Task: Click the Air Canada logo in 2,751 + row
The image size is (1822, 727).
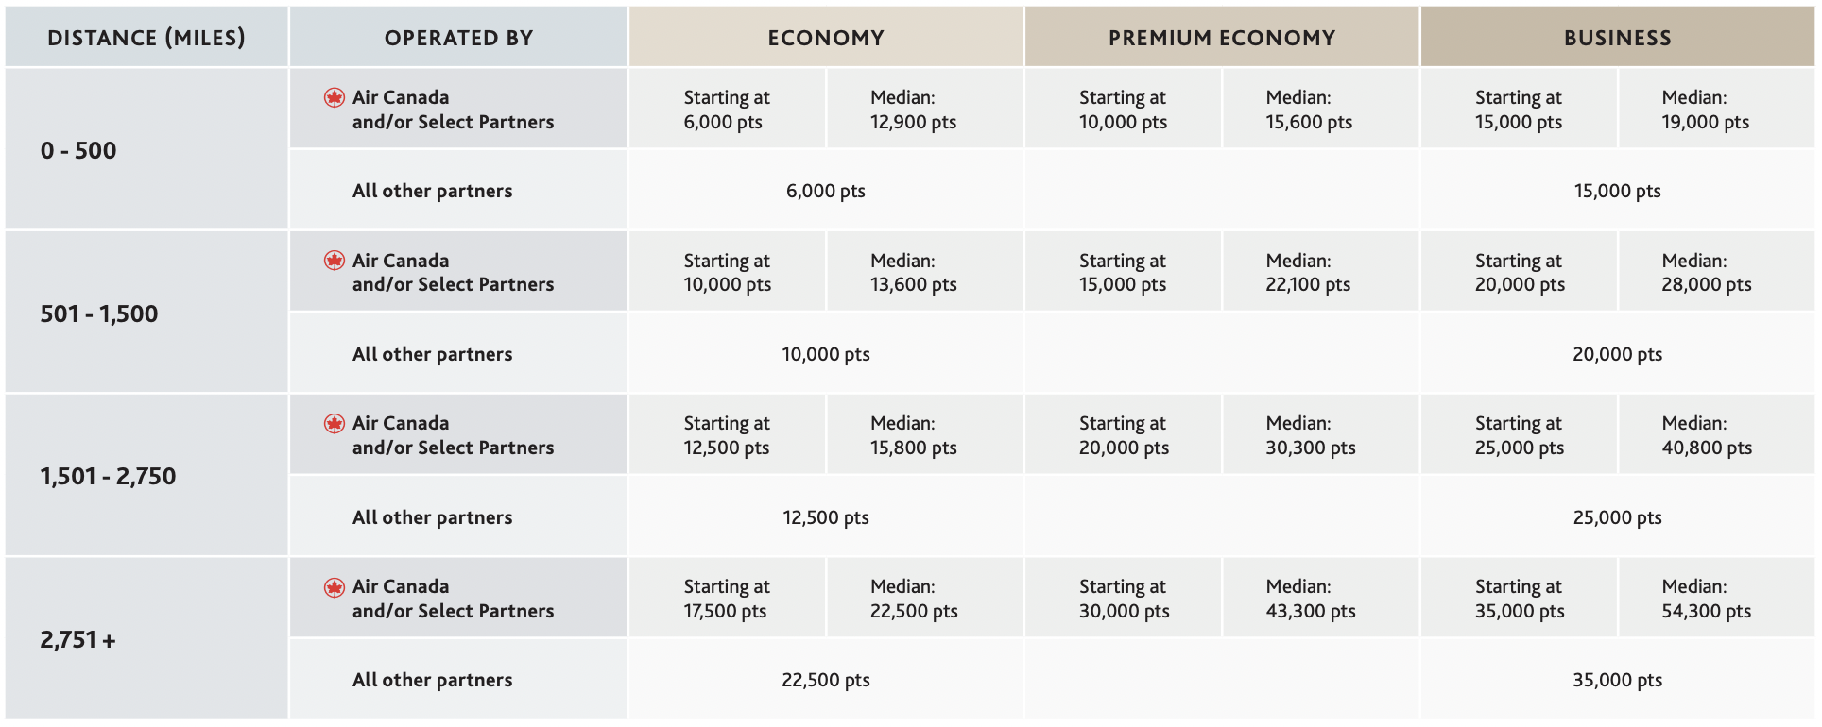Action: coord(335,587)
